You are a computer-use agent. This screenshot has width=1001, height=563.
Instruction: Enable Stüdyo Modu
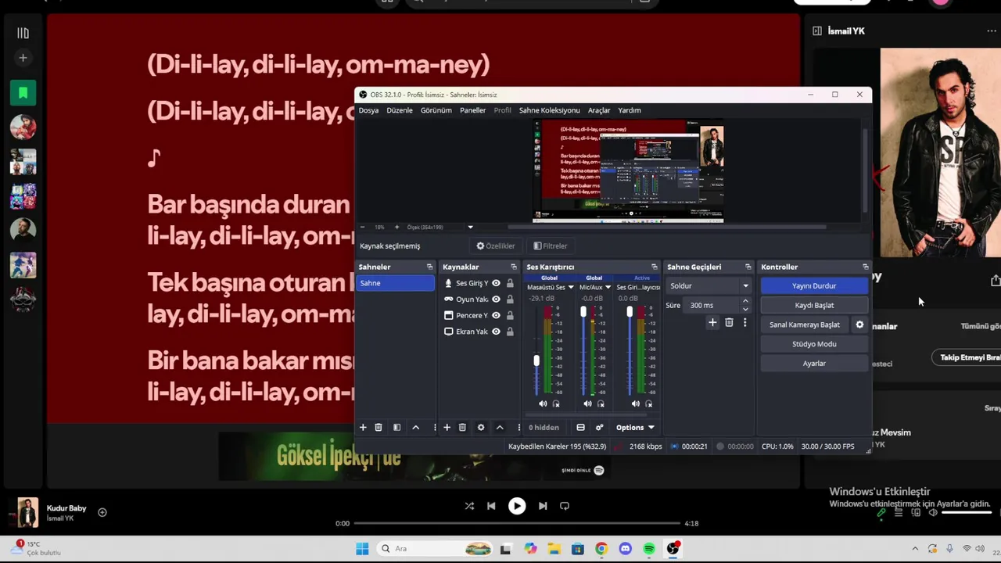814,344
